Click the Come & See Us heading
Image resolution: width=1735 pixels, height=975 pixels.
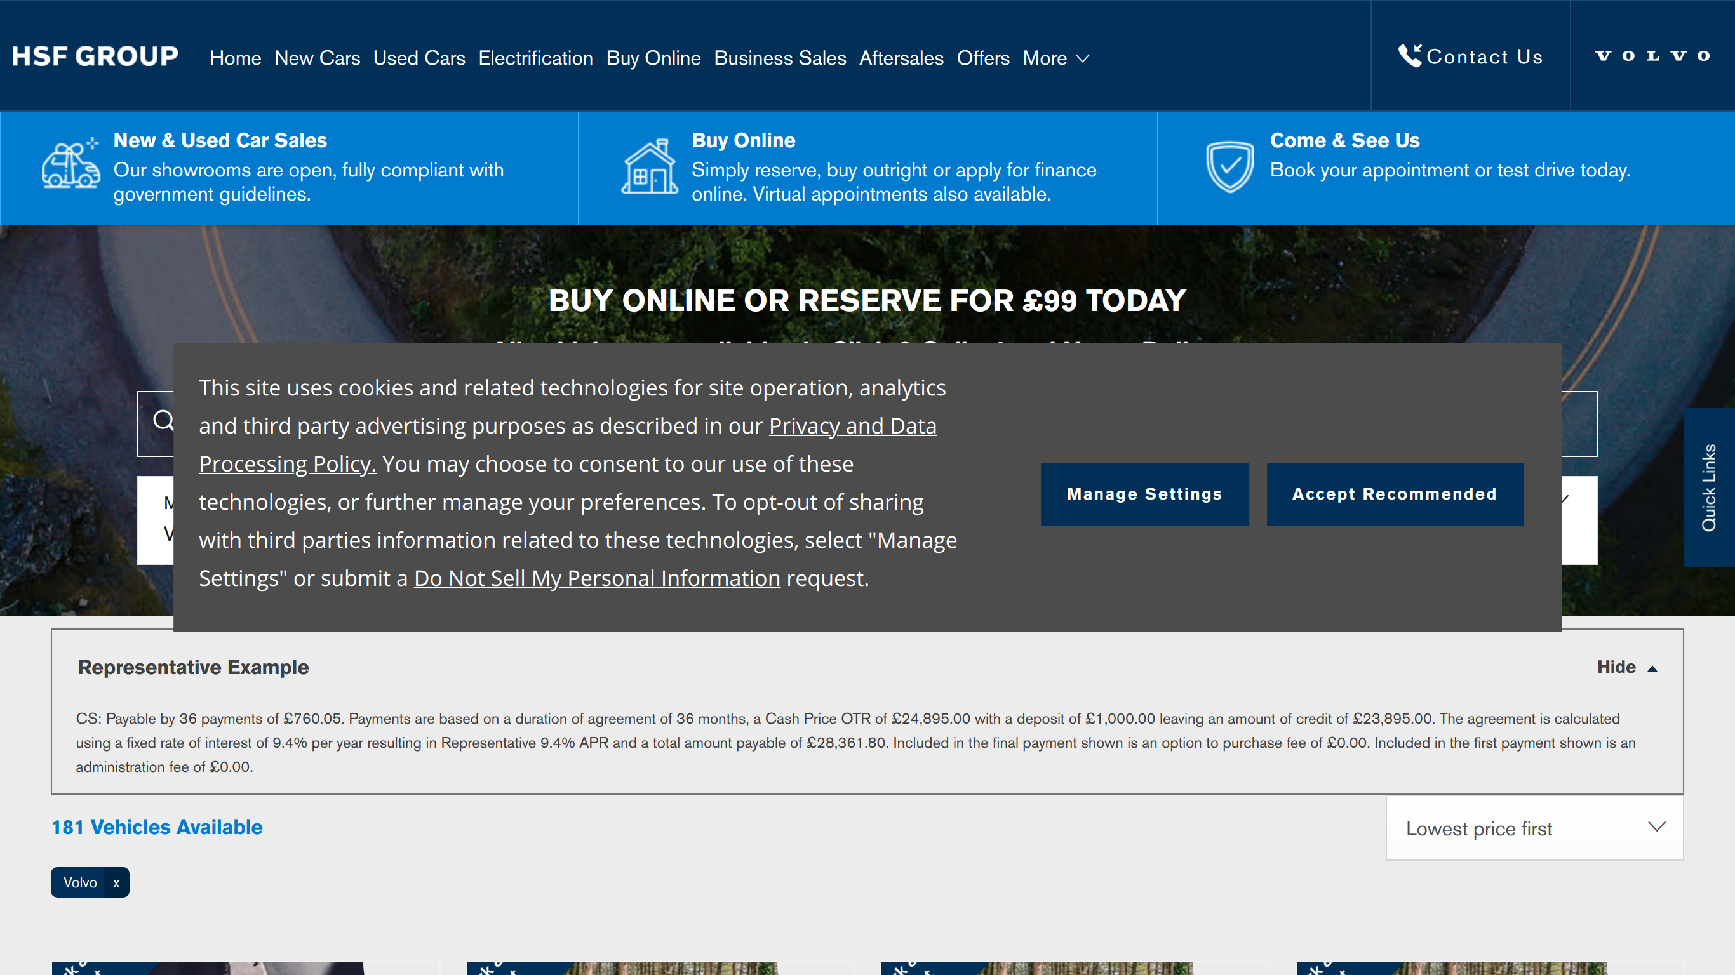pyautogui.click(x=1344, y=140)
